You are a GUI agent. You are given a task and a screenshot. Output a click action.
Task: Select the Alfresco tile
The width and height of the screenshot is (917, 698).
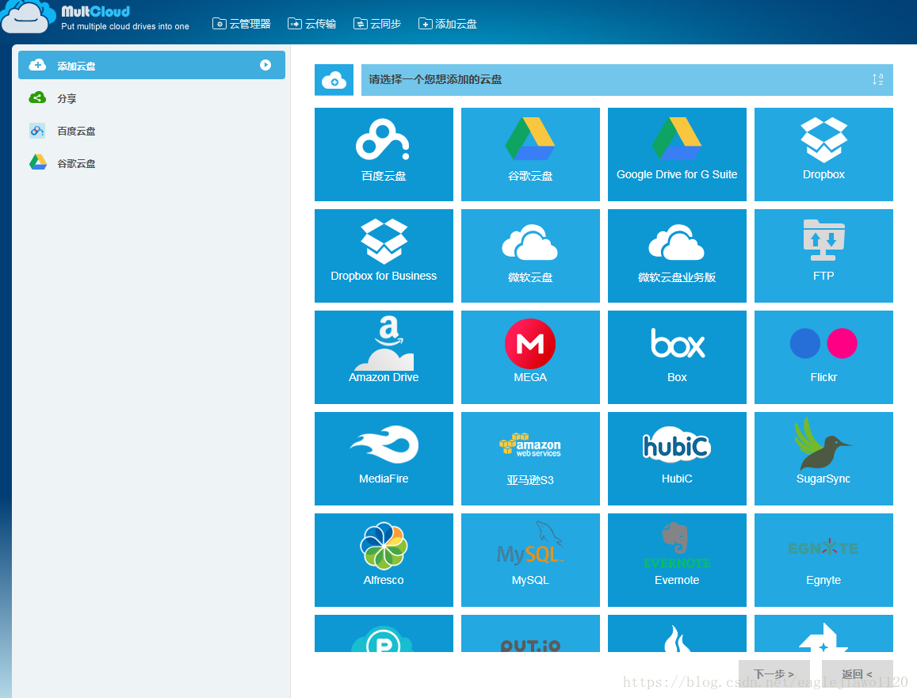click(384, 560)
